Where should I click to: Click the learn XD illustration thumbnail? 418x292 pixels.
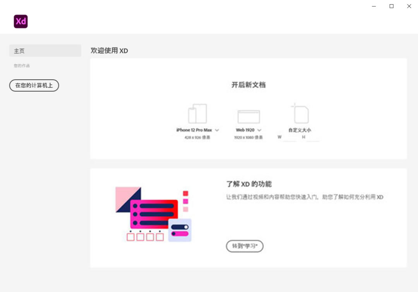[x=154, y=214]
